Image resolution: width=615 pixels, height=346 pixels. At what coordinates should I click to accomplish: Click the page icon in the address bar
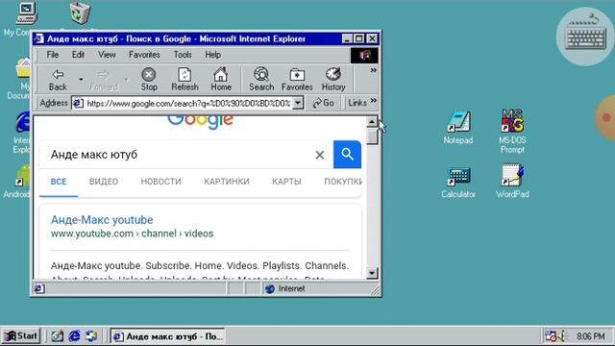coord(79,103)
